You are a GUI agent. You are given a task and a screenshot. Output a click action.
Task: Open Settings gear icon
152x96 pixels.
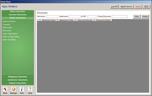click(13, 89)
